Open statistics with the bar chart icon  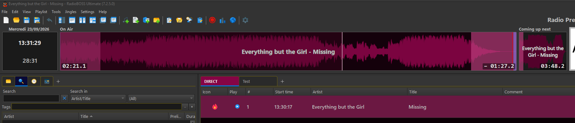click(223, 20)
